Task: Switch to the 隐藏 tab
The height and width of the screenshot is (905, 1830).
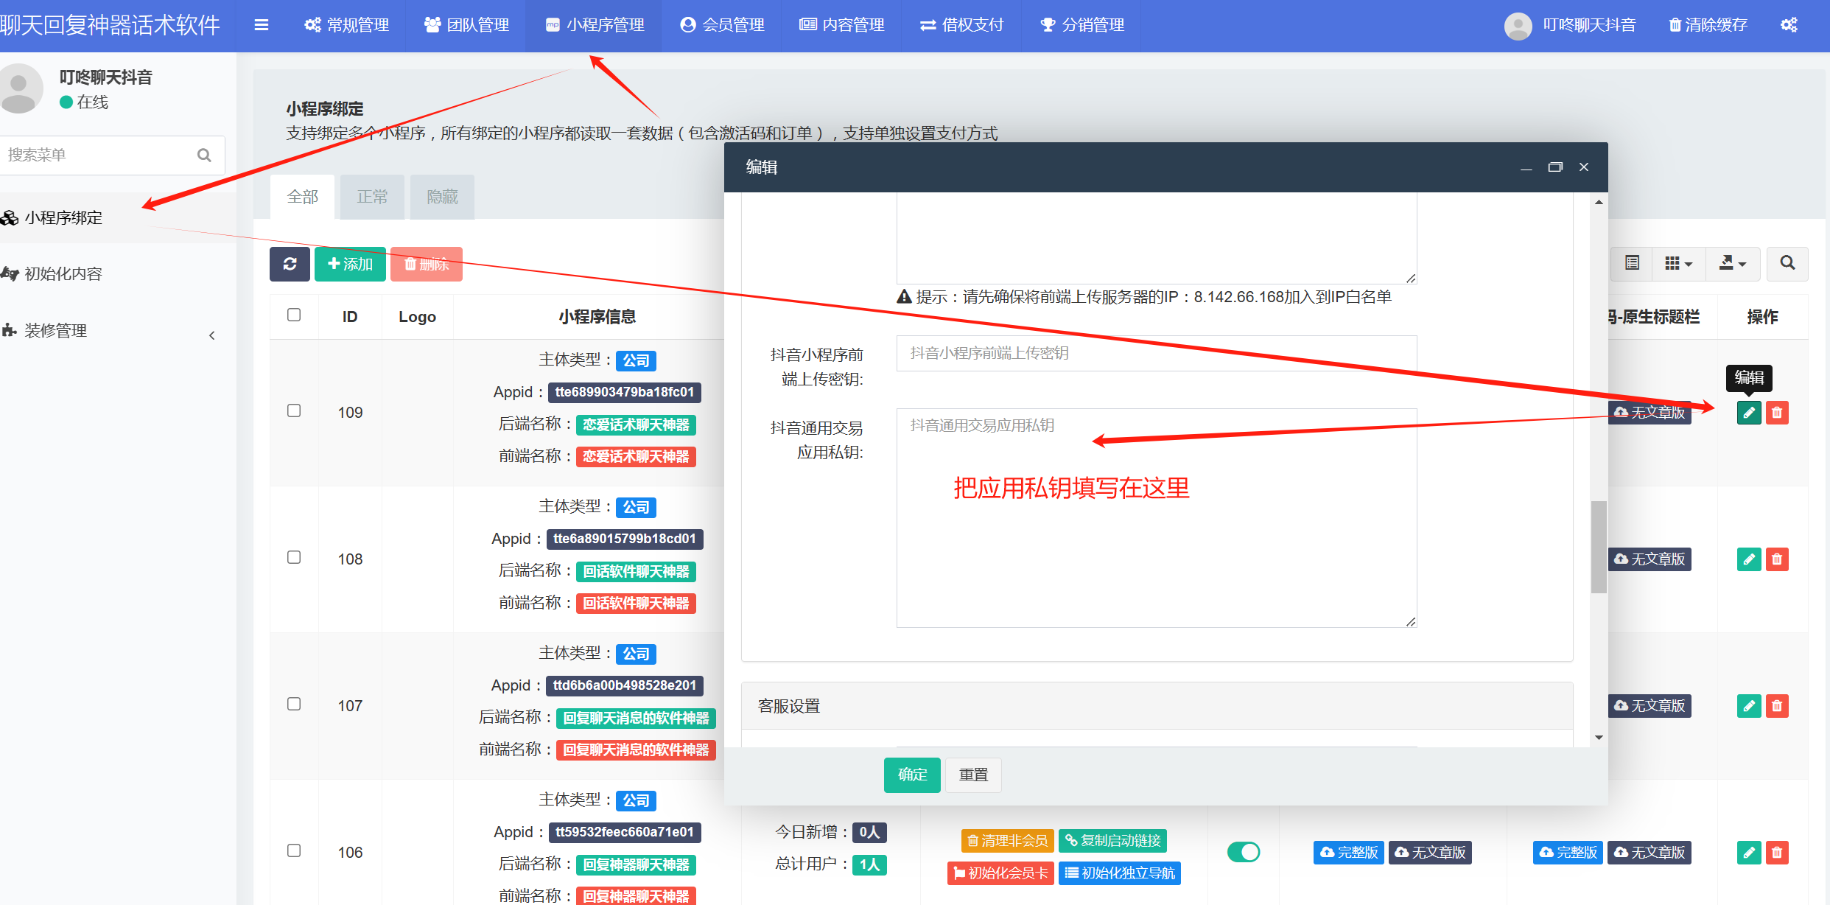Action: 442,197
